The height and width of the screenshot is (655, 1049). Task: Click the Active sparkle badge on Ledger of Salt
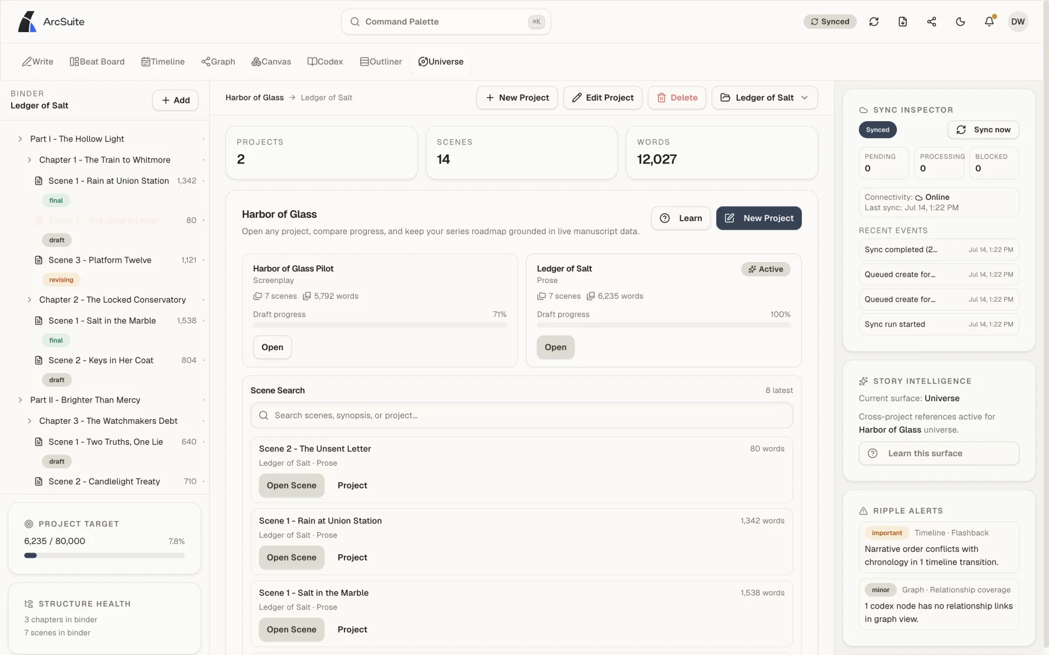pyautogui.click(x=766, y=269)
